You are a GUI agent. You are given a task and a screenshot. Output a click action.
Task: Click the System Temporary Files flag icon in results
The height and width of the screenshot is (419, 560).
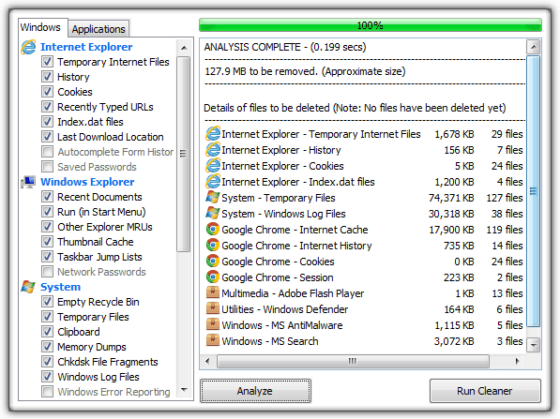pos(213,198)
